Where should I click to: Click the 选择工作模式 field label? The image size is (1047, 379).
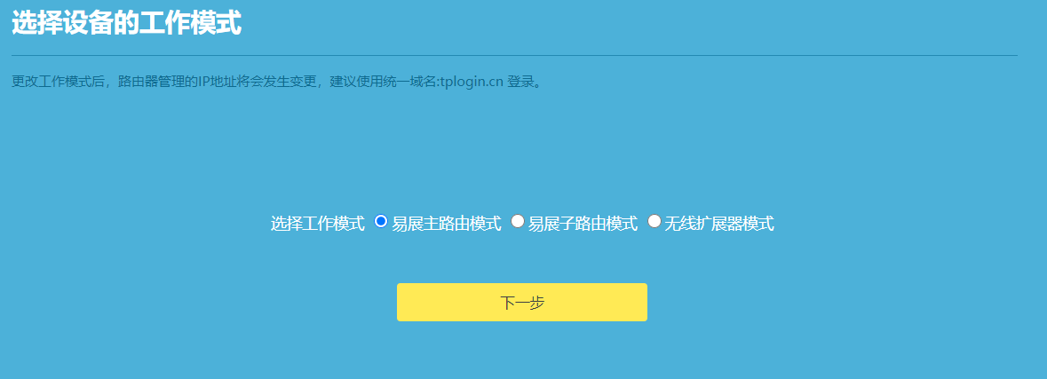[318, 224]
